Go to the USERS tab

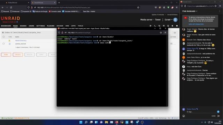(31, 26)
